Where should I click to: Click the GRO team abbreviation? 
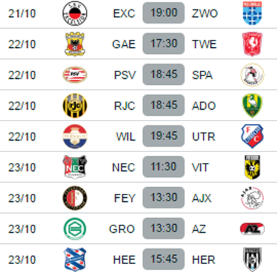pyautogui.click(x=122, y=229)
